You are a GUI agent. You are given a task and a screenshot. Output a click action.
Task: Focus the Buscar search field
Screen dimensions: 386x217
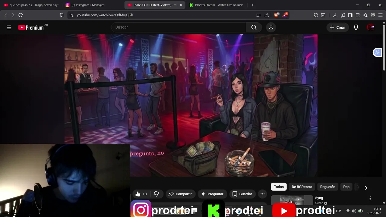[179, 27]
